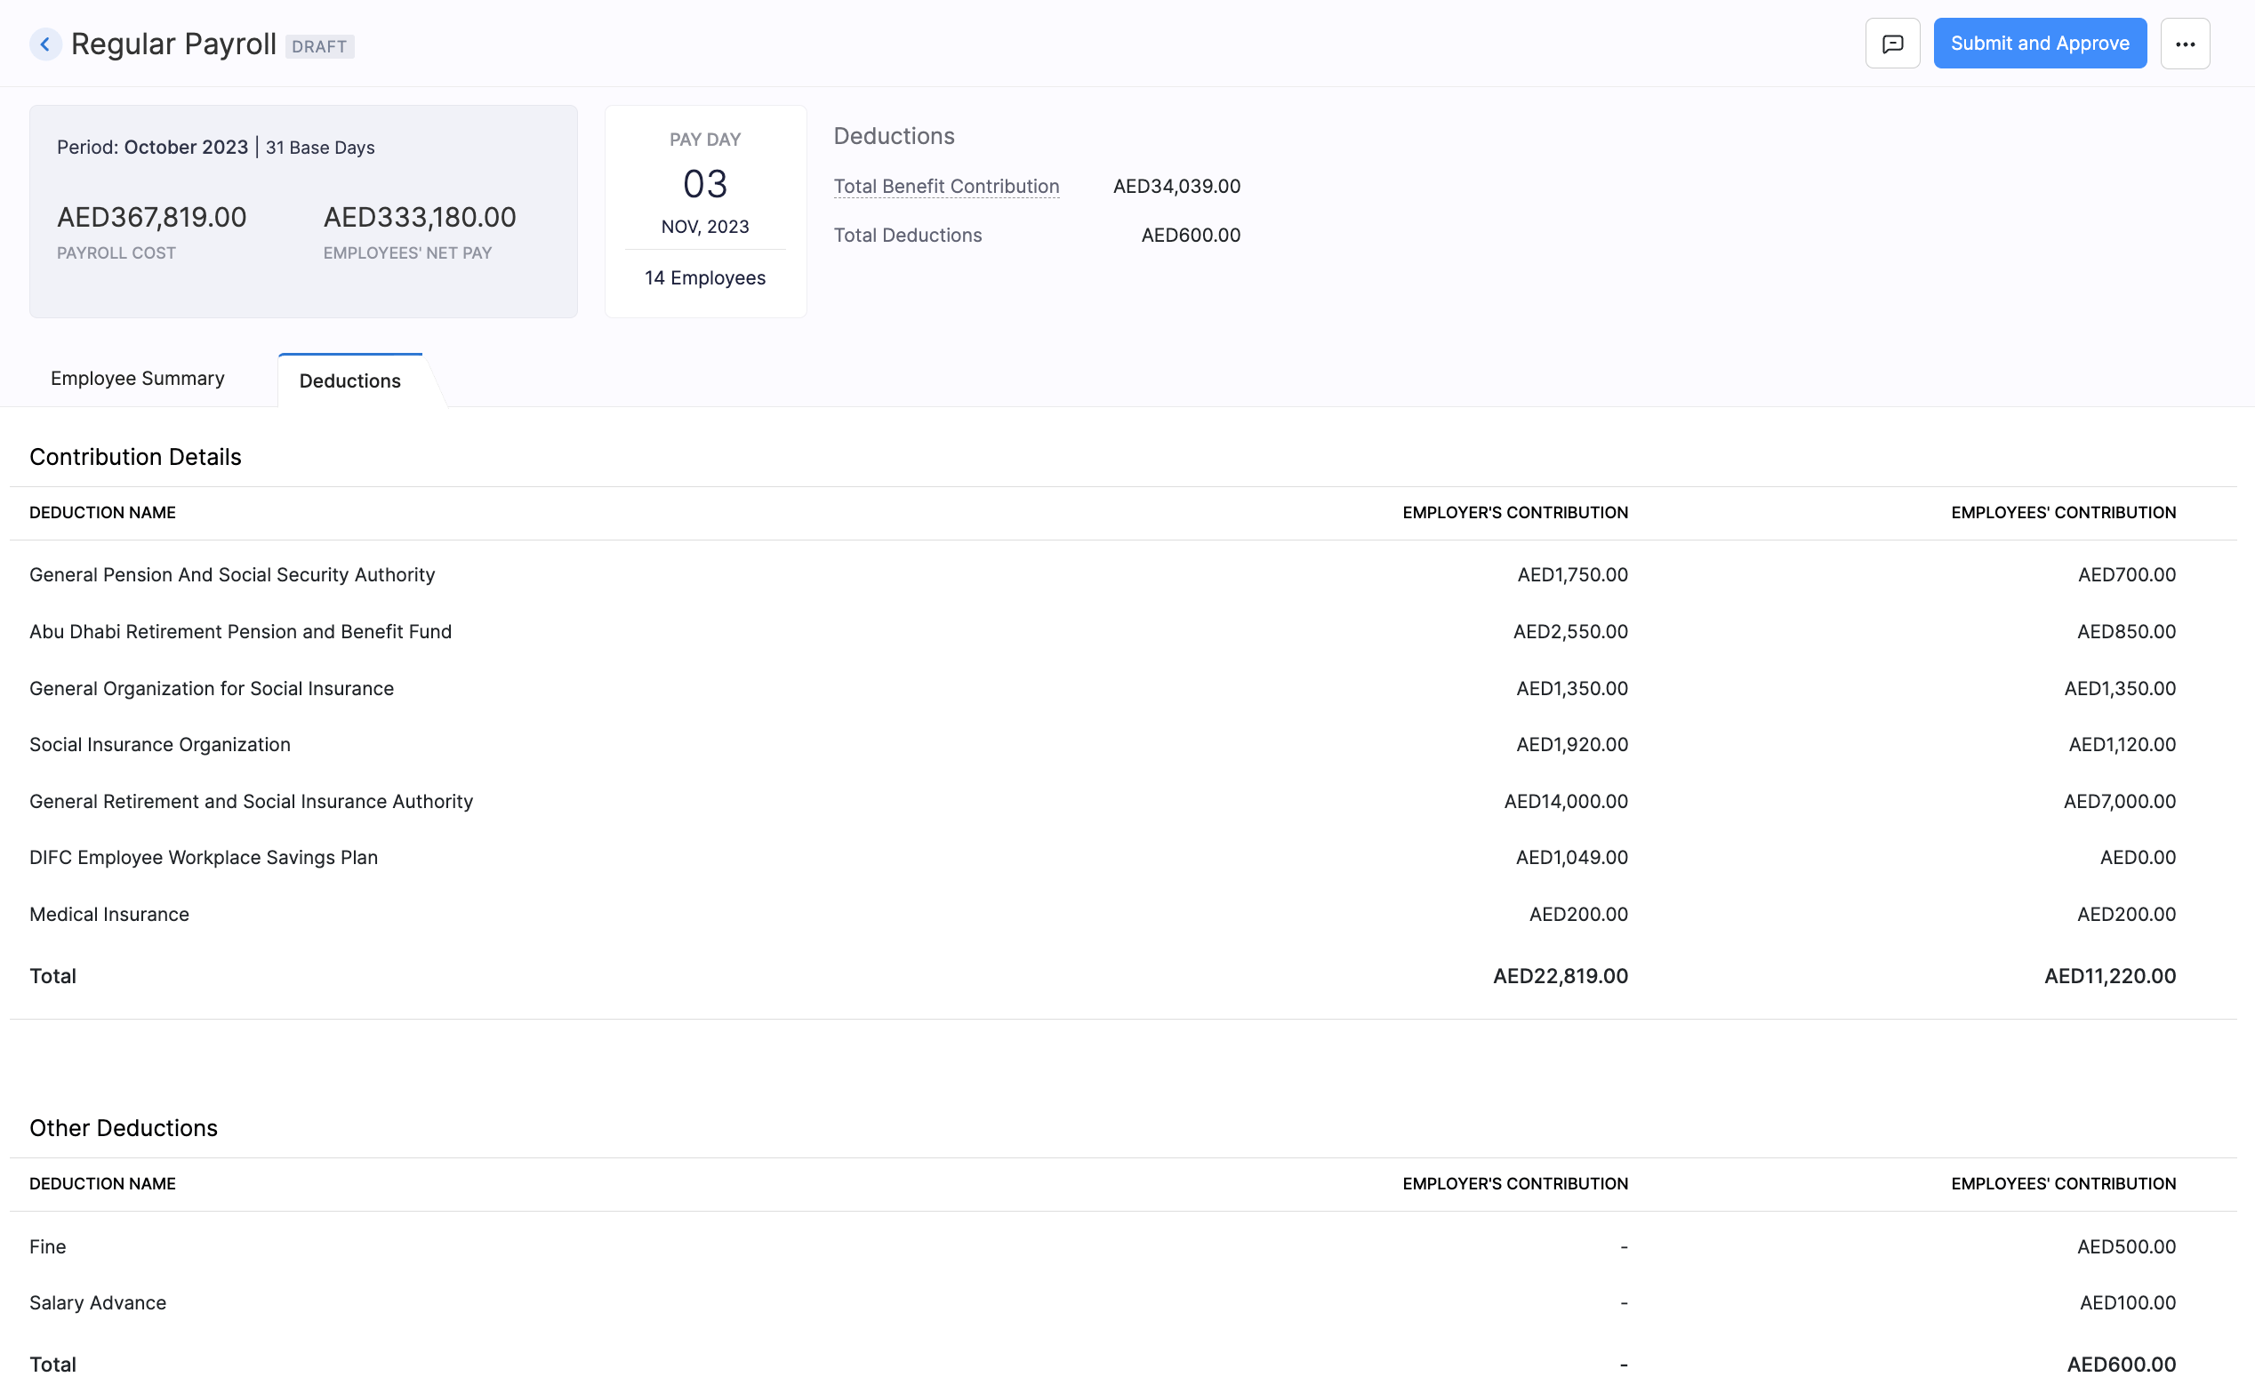This screenshot has width=2255, height=1385.
Task: Select the General Pension And Social Security Authority row
Action: pos(232,574)
